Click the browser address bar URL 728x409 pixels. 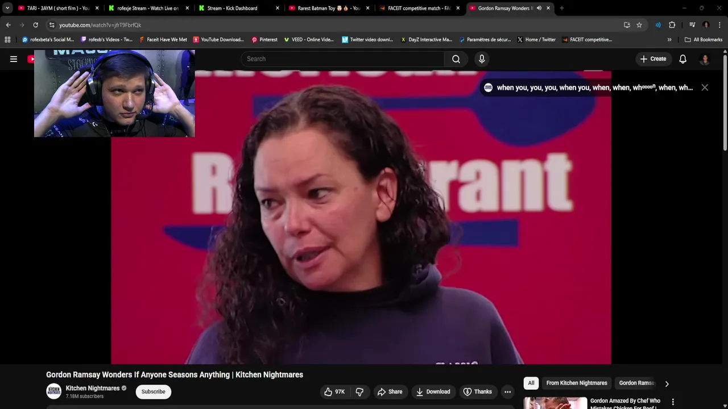click(100, 25)
